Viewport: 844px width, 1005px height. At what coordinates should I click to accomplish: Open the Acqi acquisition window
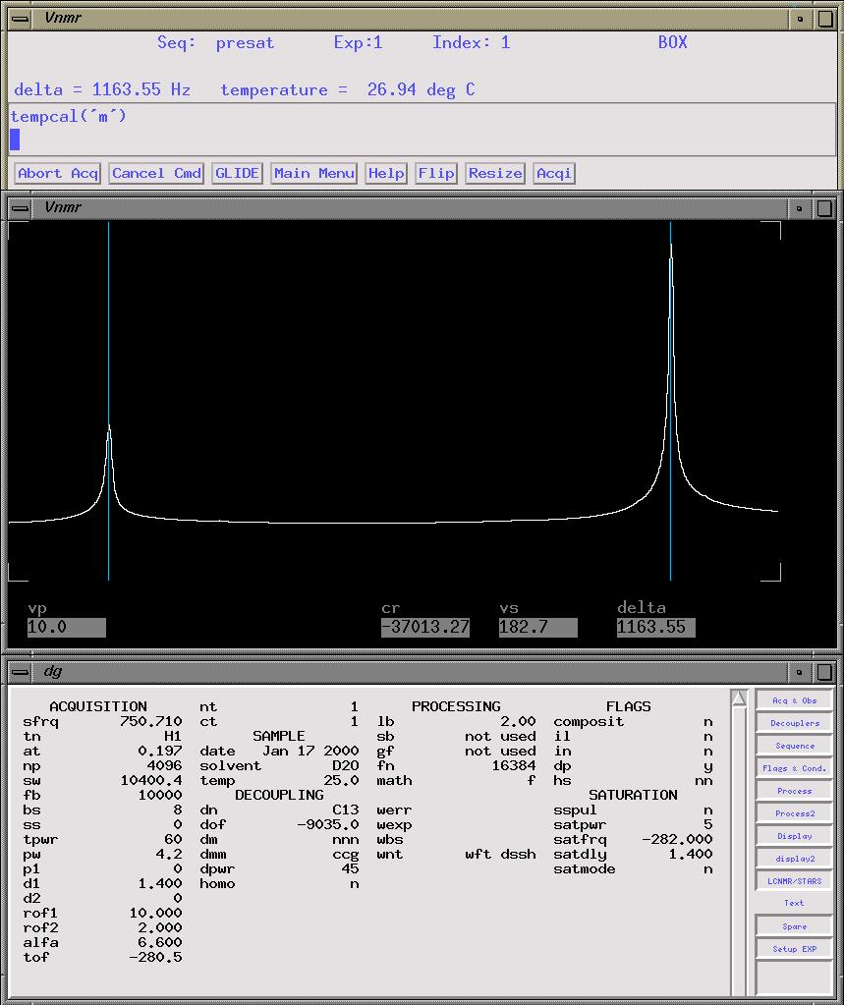pos(554,173)
